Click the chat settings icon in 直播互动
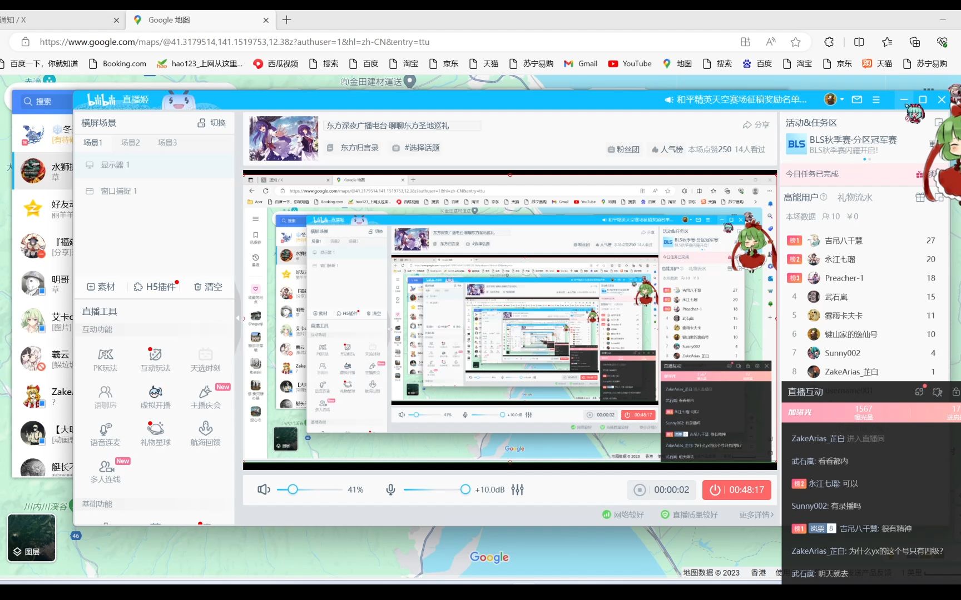961x600 pixels. coord(938,392)
